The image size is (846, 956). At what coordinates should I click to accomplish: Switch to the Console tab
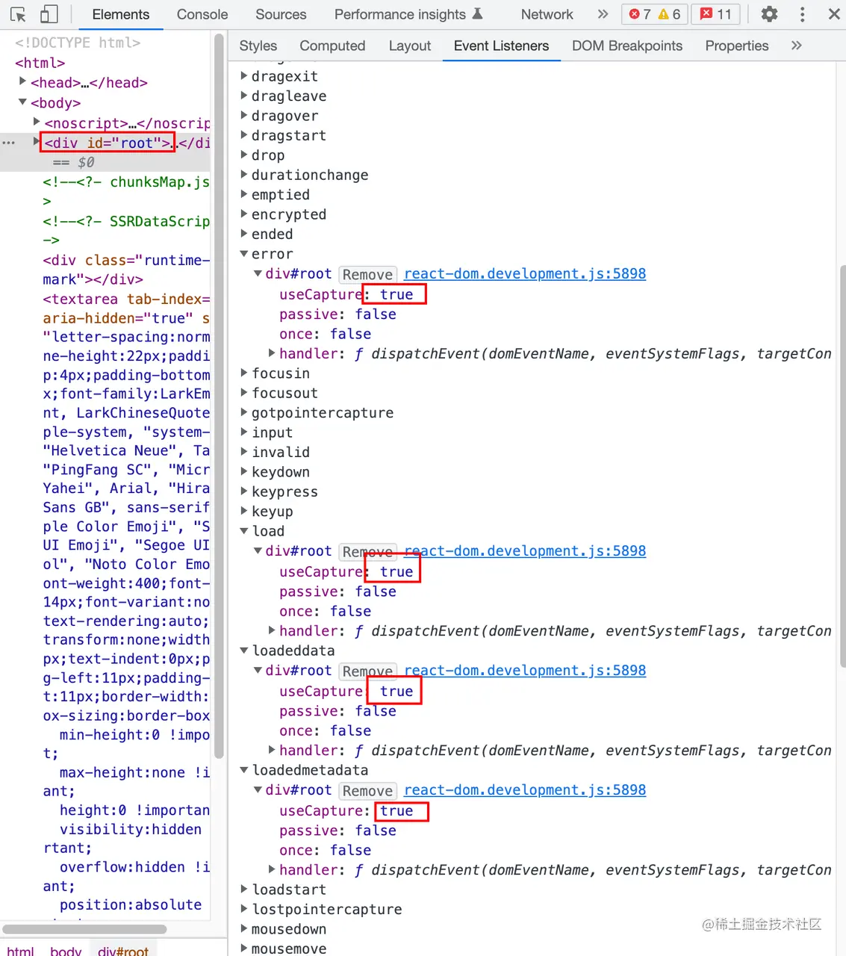tap(202, 14)
